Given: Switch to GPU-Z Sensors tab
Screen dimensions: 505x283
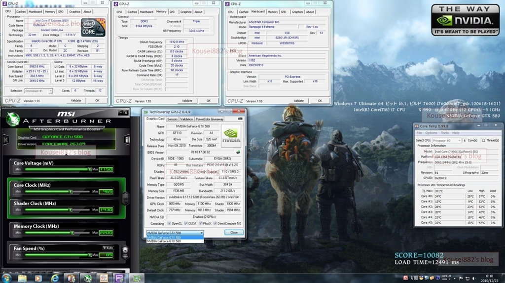Looking at the screenshot, I should click(x=172, y=119).
